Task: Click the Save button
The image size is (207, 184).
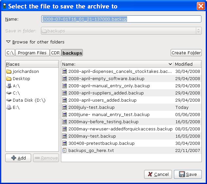Action: [x=188, y=174]
